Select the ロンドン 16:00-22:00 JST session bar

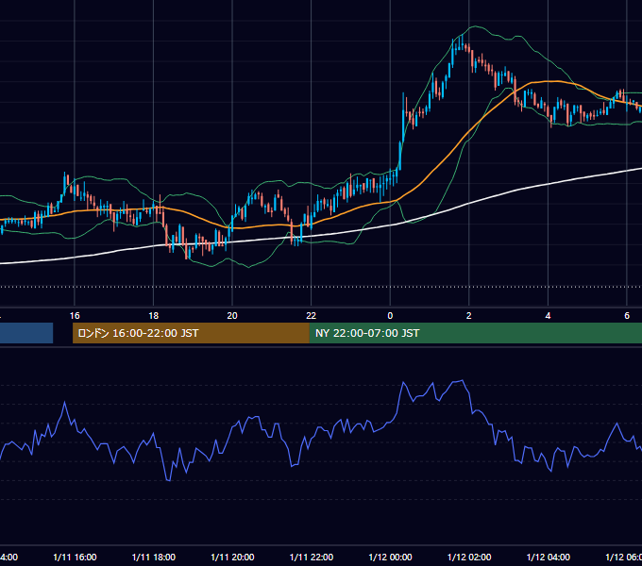(191, 333)
